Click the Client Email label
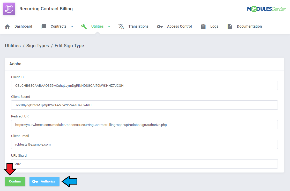290x191 pixels. click(20, 136)
